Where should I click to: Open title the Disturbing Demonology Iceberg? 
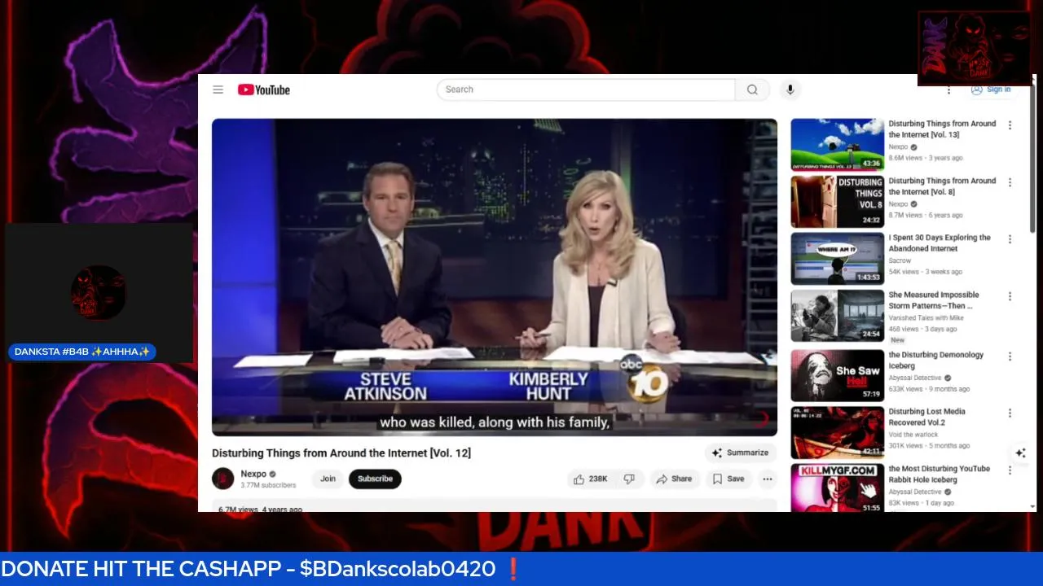[935, 360]
